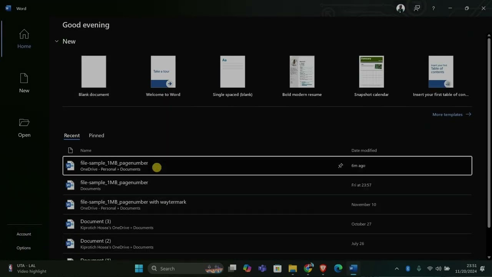Click the vertical scrollbar thumb
This screenshot has height=277, width=492.
(x=489, y=133)
